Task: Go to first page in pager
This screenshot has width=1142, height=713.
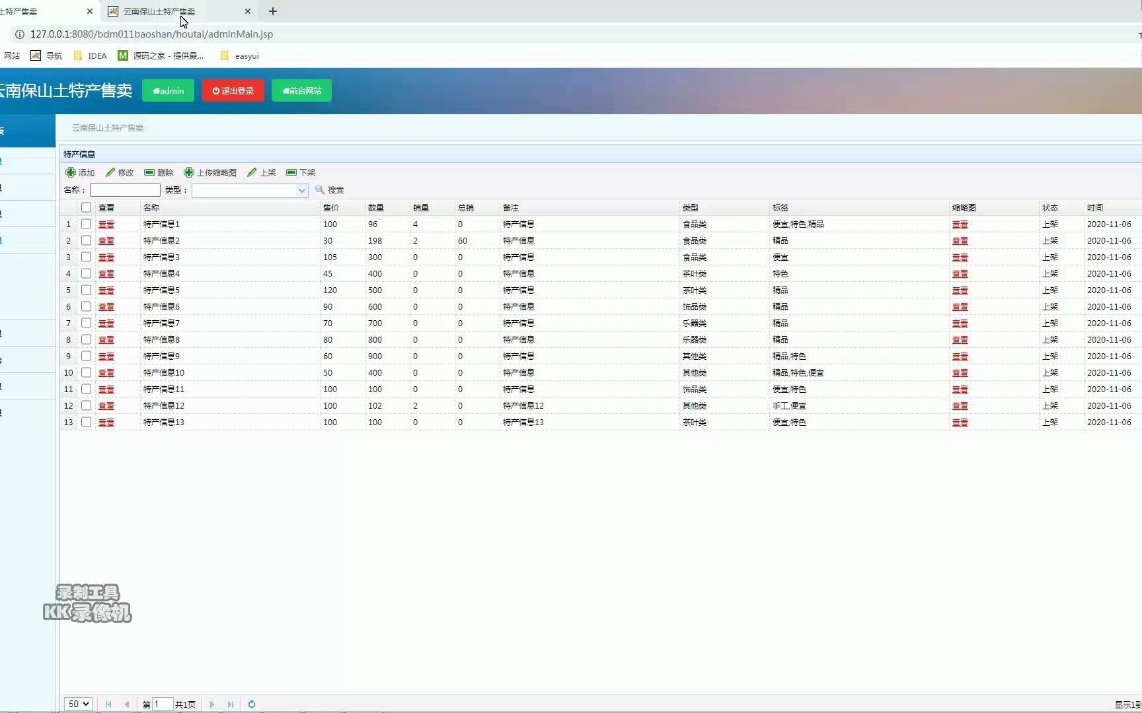Action: pyautogui.click(x=108, y=704)
